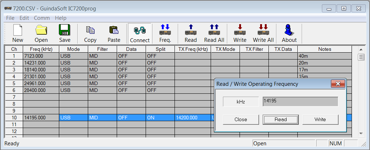The height and width of the screenshot is (150, 370).
Task: Select row header for channel 7
Action: click(14, 97)
